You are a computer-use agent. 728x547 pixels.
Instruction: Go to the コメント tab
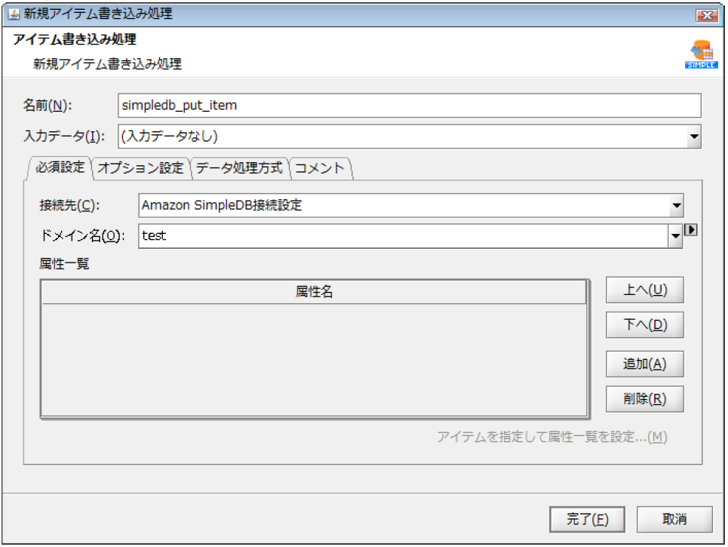pyautogui.click(x=319, y=167)
